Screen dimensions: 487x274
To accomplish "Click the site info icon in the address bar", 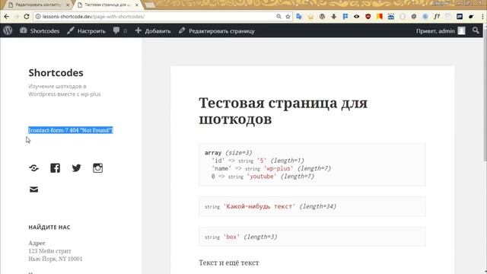I will tap(38, 17).
